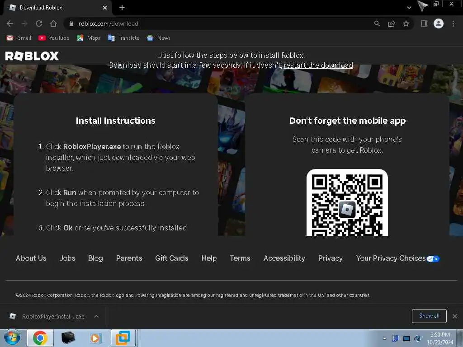Share this page via the share icon
Viewport: 463px width, 347px height.
(x=392, y=23)
